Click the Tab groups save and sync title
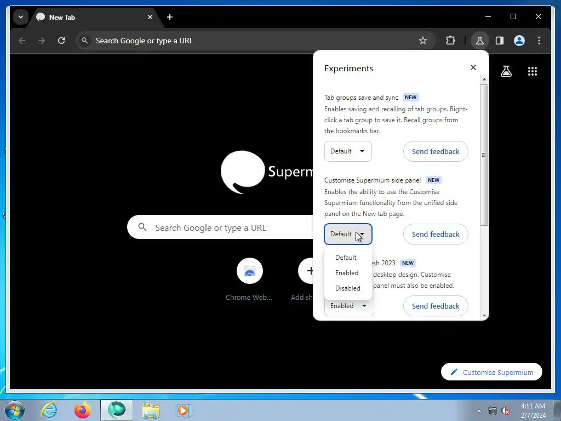This screenshot has width=561, height=421. click(x=361, y=98)
